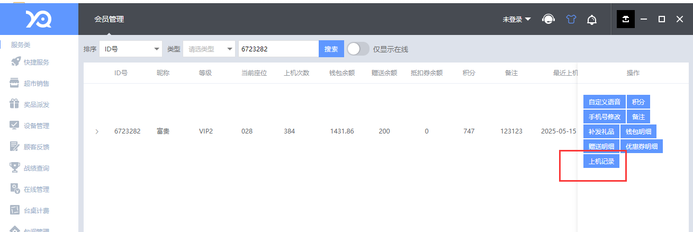Image resolution: width=693 pixels, height=232 pixels.
Task: Click the level cell VIP2
Action: pos(206,131)
